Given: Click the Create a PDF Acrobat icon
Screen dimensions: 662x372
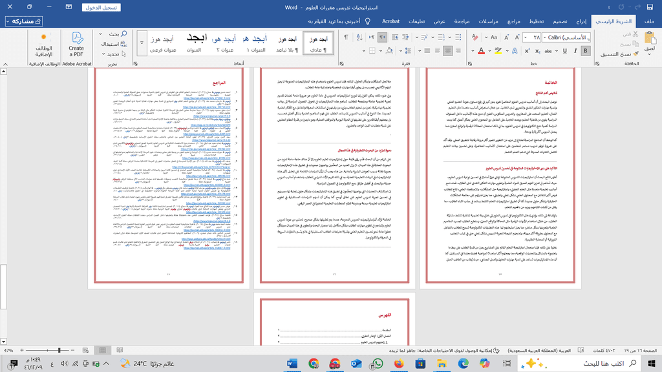Looking at the screenshot, I should click(76, 44).
